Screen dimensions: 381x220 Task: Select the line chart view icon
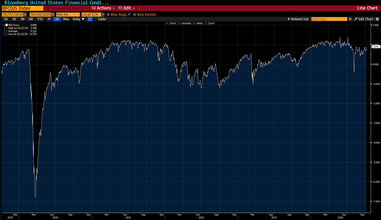pos(90,19)
